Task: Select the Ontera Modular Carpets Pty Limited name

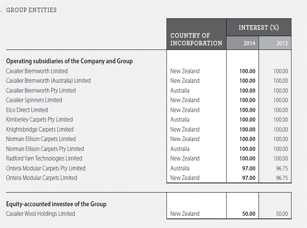Action: coord(46,168)
